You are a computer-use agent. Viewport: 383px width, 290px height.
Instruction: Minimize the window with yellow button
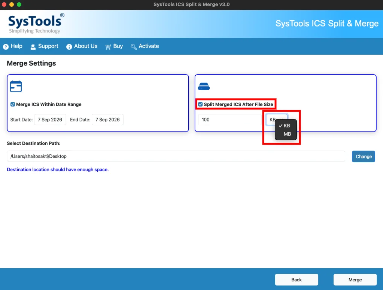[12, 4]
